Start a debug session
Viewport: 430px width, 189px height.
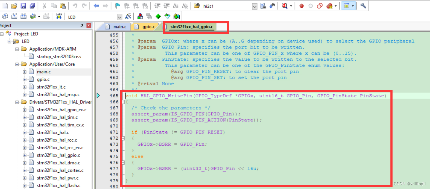tap(284, 5)
